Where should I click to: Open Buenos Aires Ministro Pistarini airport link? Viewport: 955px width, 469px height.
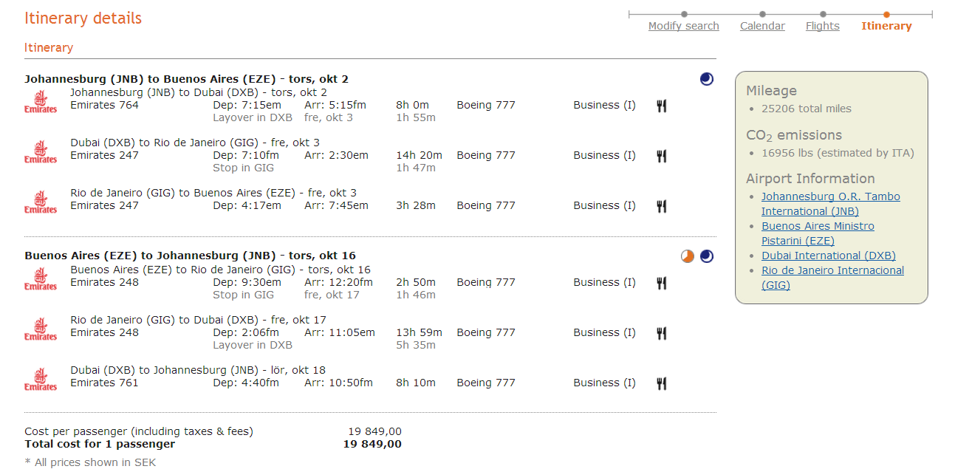coord(817,233)
